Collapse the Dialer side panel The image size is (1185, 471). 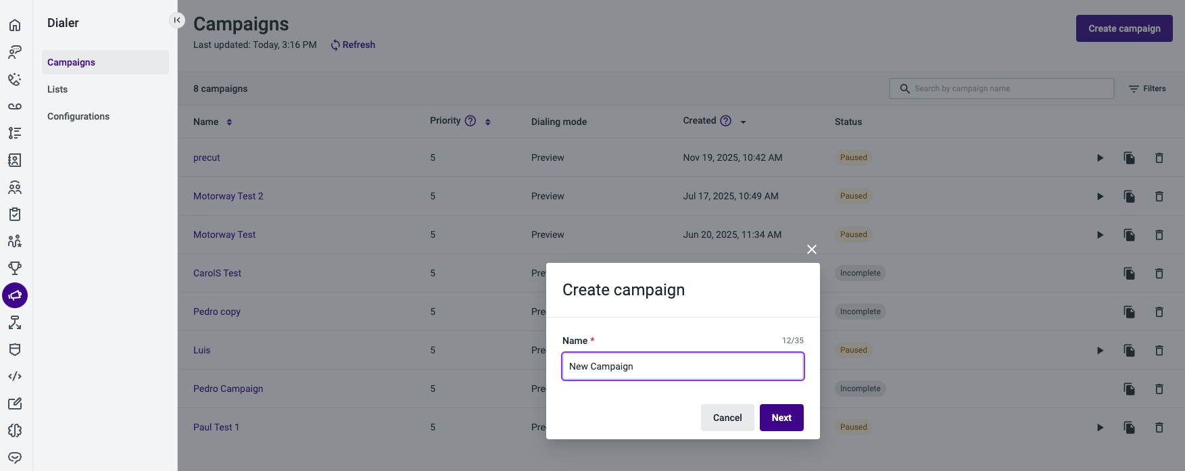pyautogui.click(x=176, y=20)
